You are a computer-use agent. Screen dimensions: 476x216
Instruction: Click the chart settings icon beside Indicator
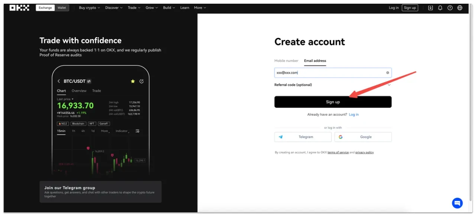[137, 131]
